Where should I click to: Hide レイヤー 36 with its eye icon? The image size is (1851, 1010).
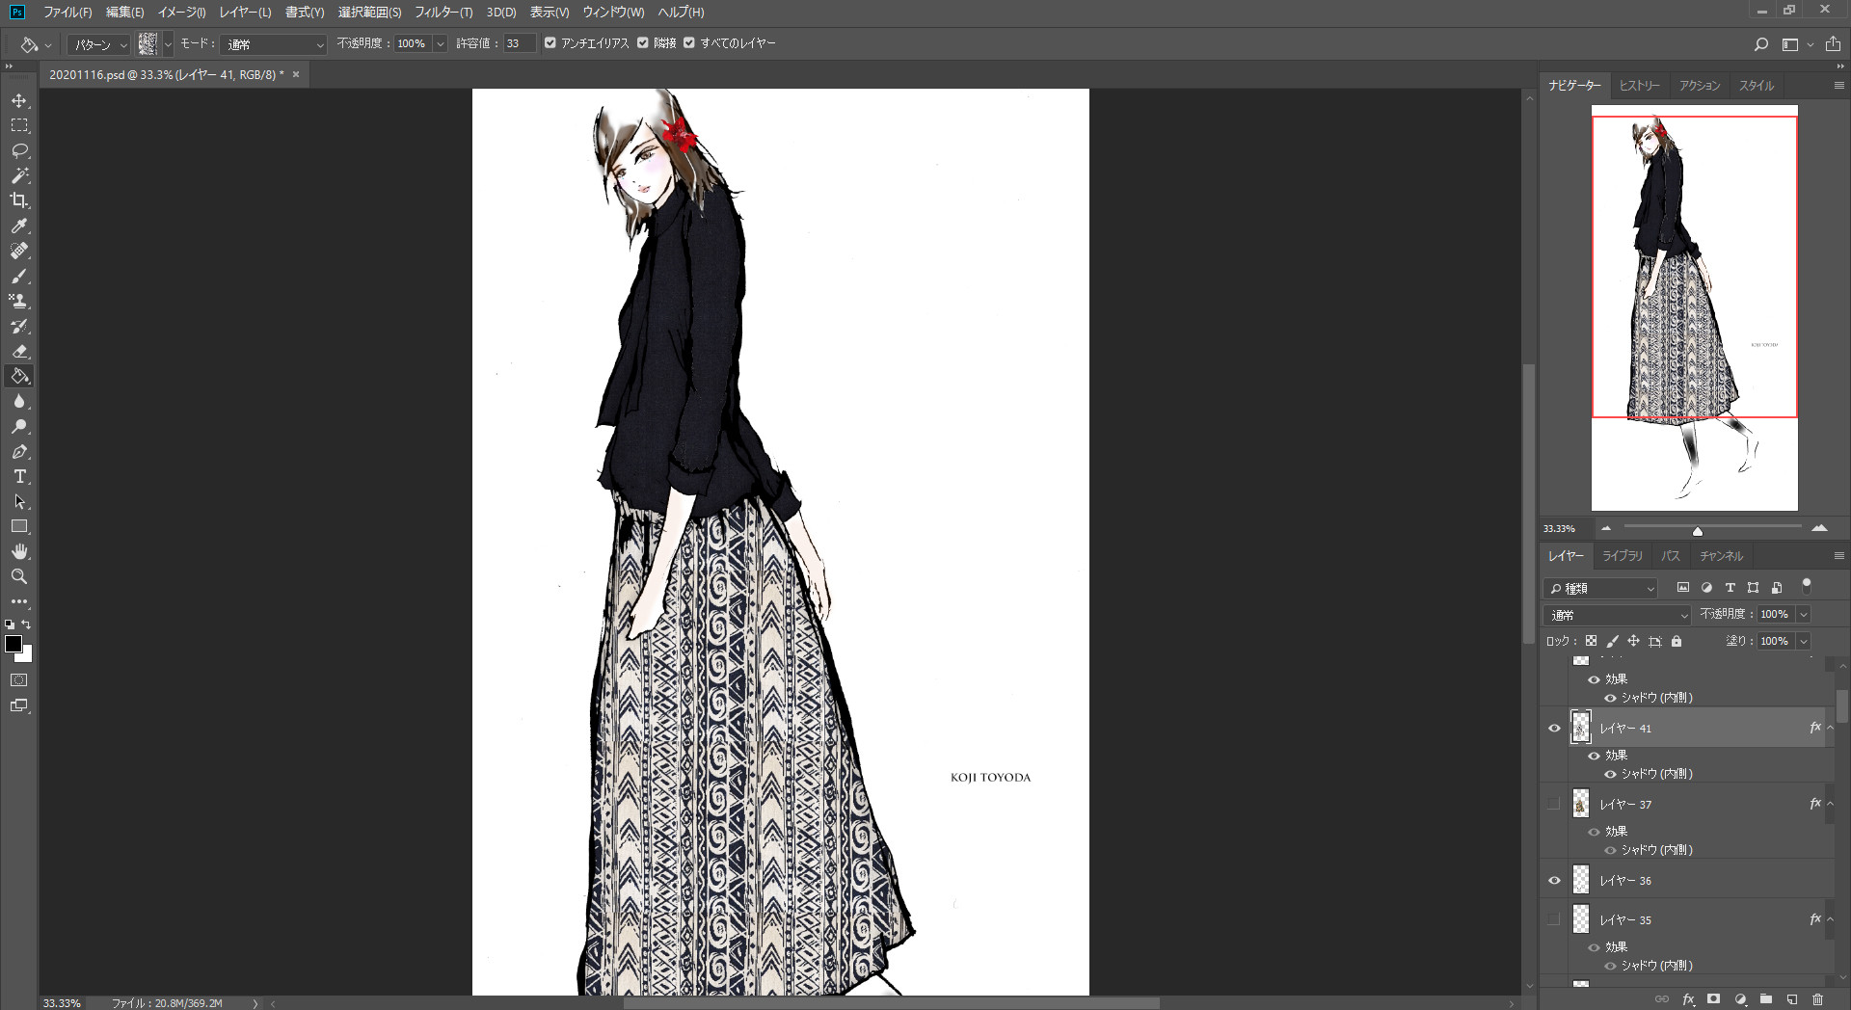point(1554,880)
